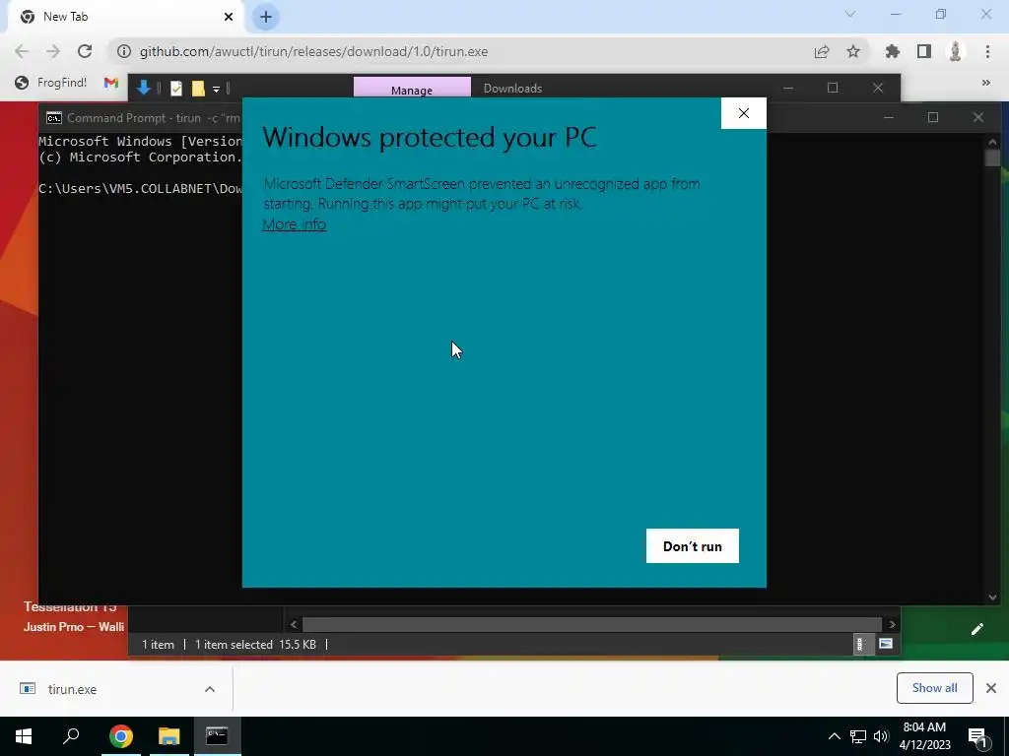The height and width of the screenshot is (756, 1009).
Task: Open the Chrome profile avatar
Action: pyautogui.click(x=956, y=51)
